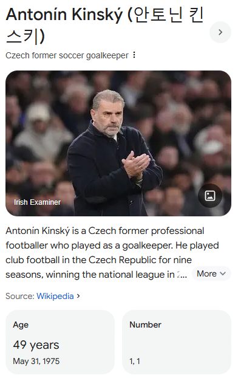Select the Number info card
The image size is (238, 378).
pos(177,342)
